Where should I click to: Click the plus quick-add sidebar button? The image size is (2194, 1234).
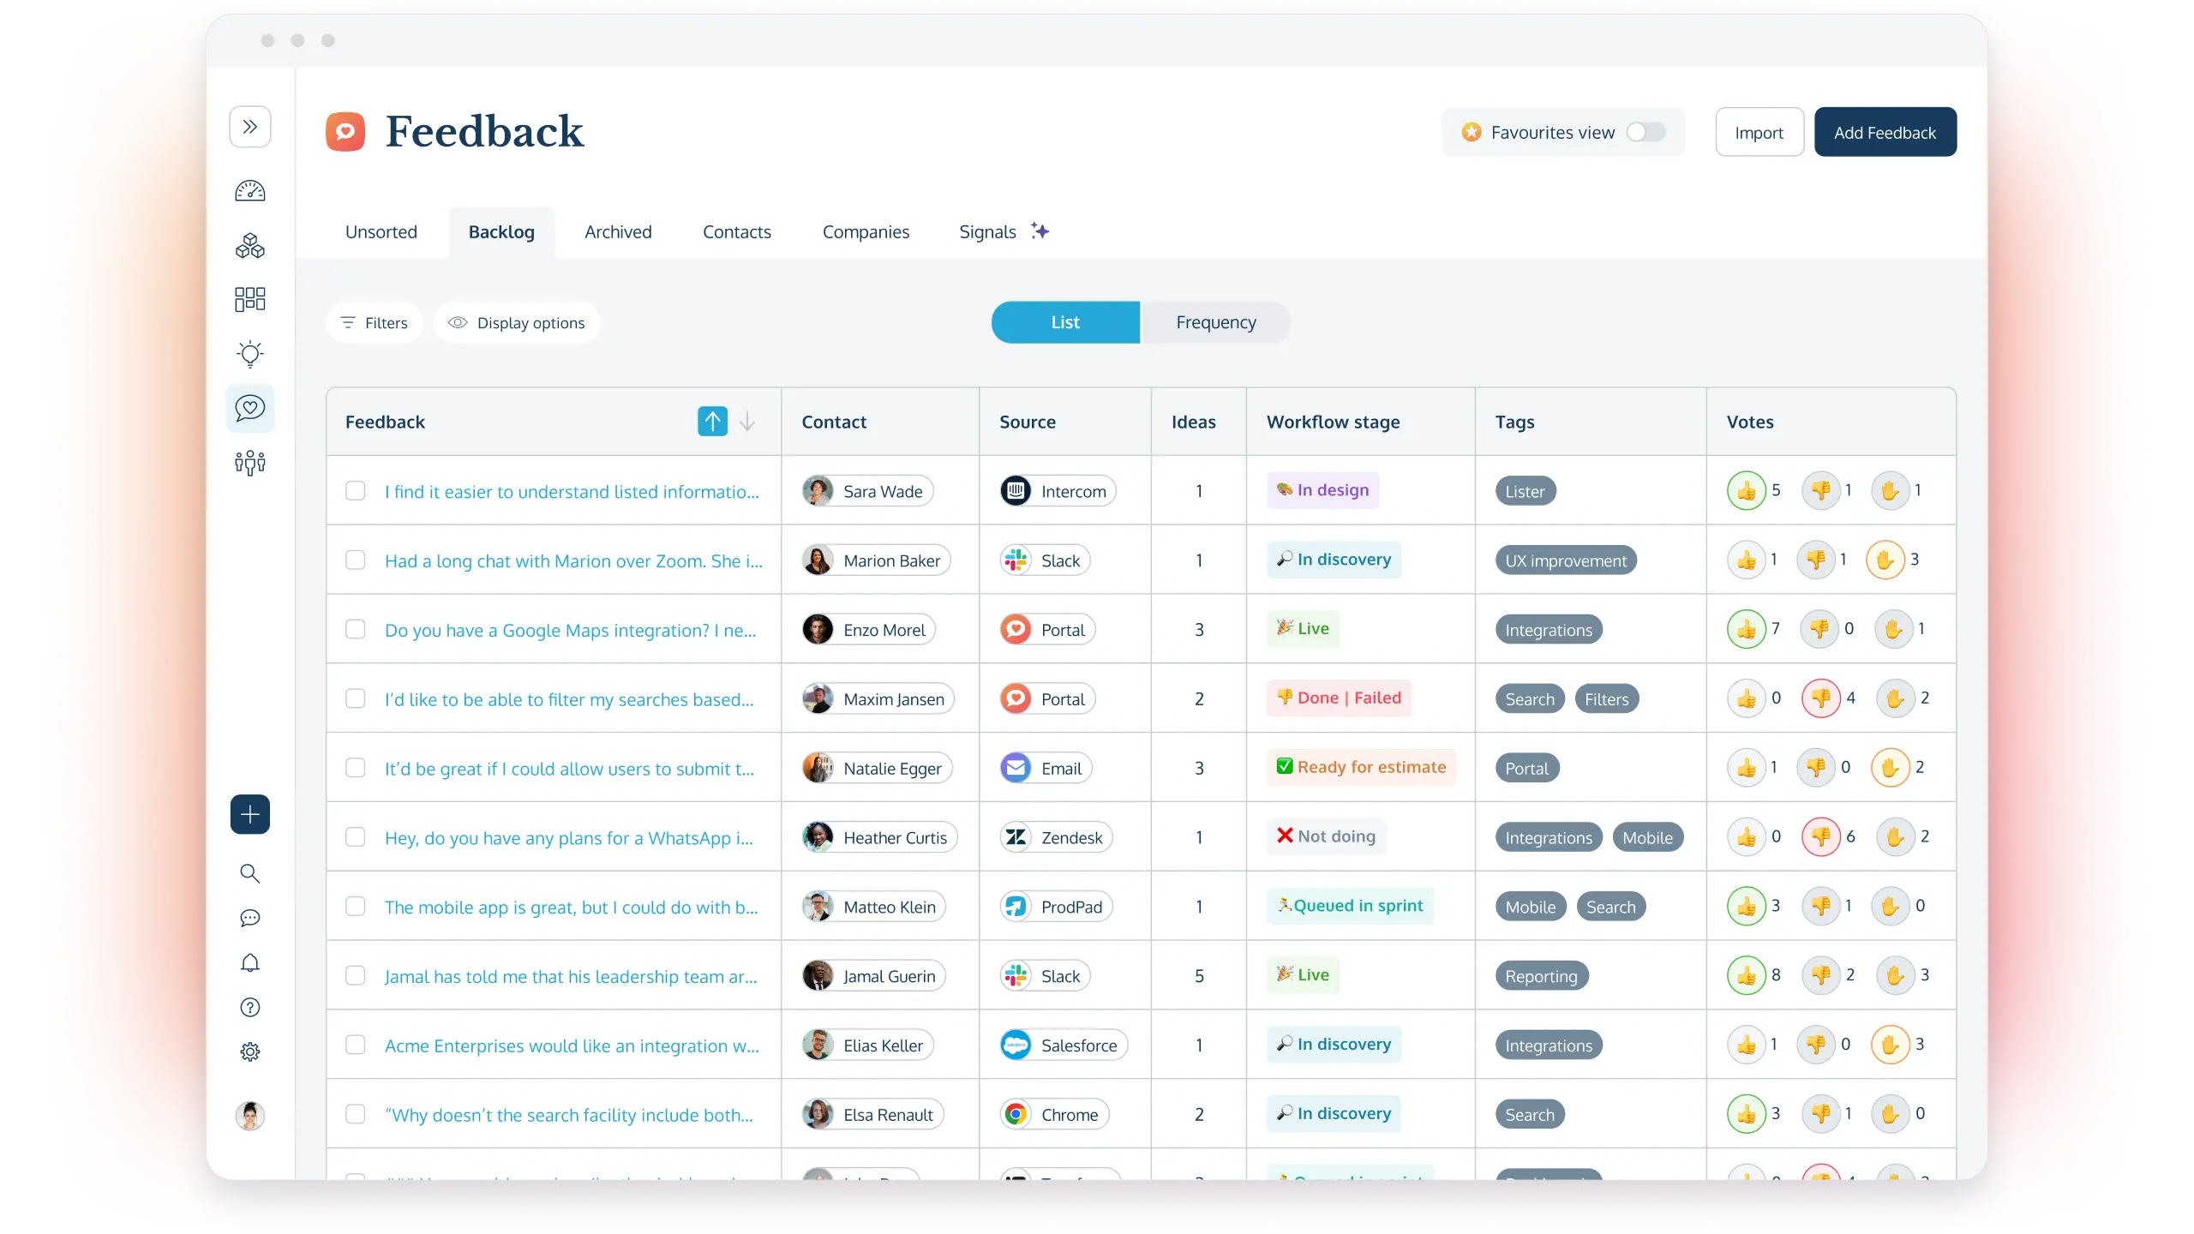249,814
